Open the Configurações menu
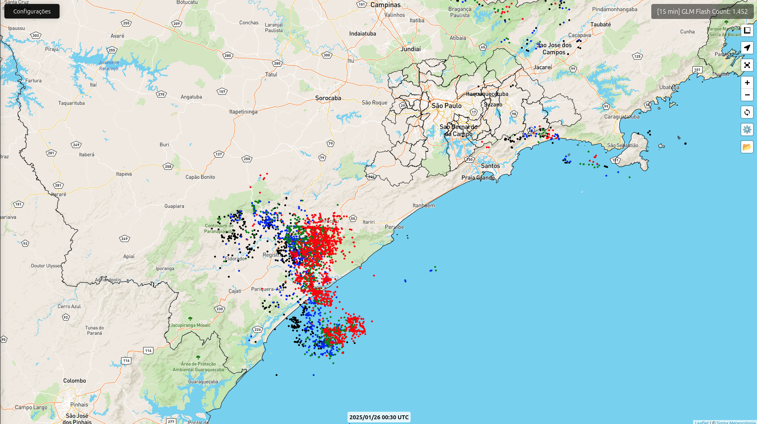Screen dimensions: 757x424 point(32,11)
